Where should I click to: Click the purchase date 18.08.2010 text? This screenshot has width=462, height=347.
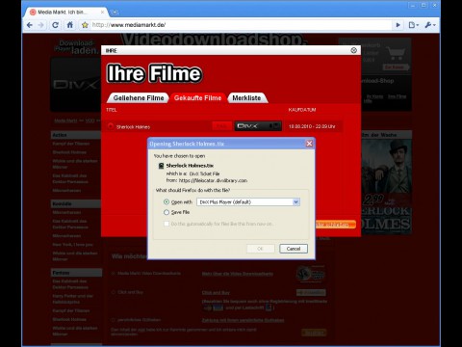312,126
